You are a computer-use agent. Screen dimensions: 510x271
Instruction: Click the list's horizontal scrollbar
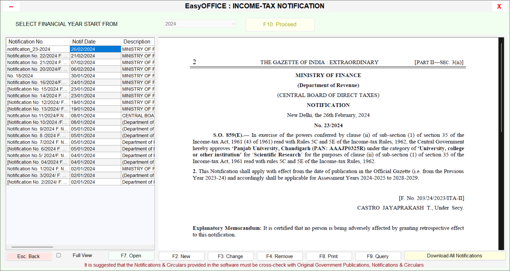32,247
